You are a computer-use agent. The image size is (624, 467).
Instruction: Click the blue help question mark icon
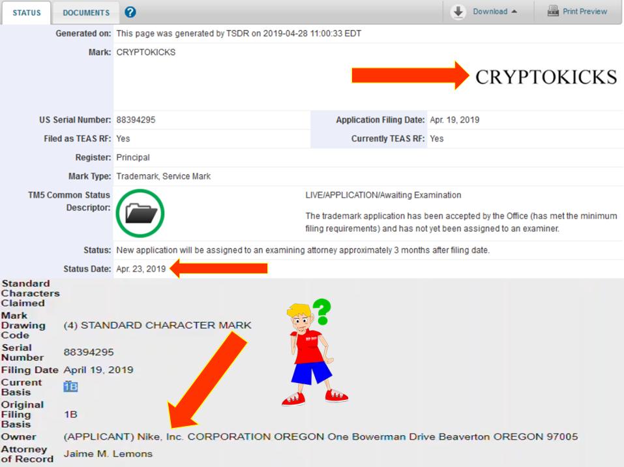(130, 12)
